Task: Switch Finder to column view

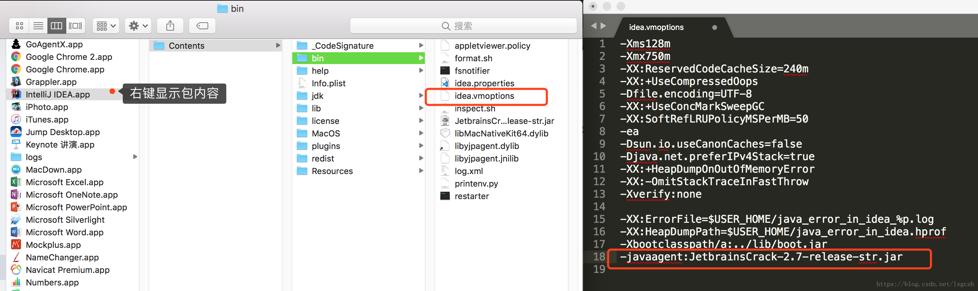Action: click(x=57, y=26)
